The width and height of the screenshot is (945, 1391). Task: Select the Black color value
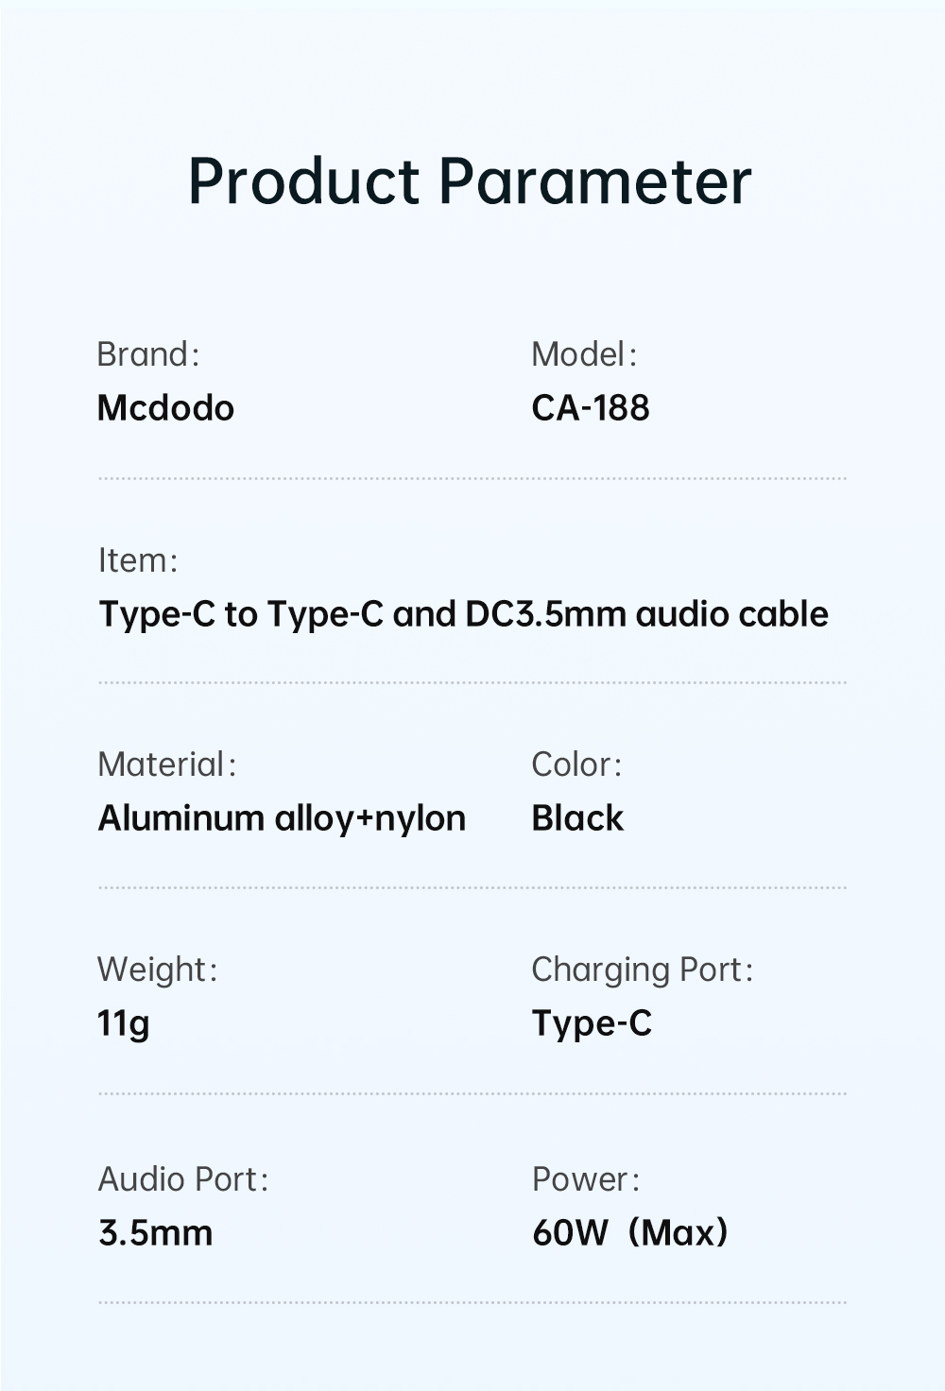[576, 818]
